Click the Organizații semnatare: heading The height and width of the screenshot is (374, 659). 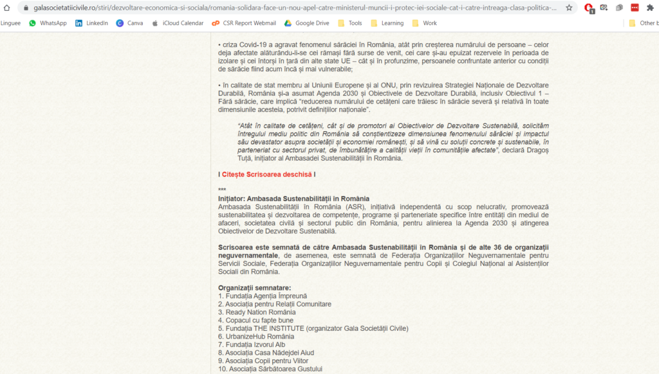254,287
